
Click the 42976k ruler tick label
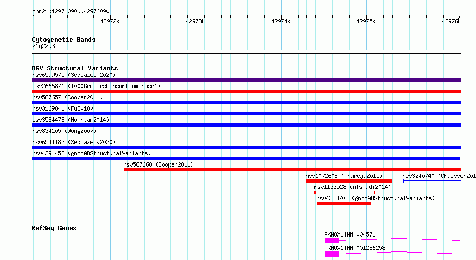pos(451,21)
